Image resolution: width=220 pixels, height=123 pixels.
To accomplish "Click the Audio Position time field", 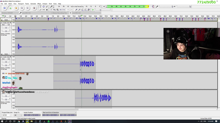I will click(x=32, y=115).
